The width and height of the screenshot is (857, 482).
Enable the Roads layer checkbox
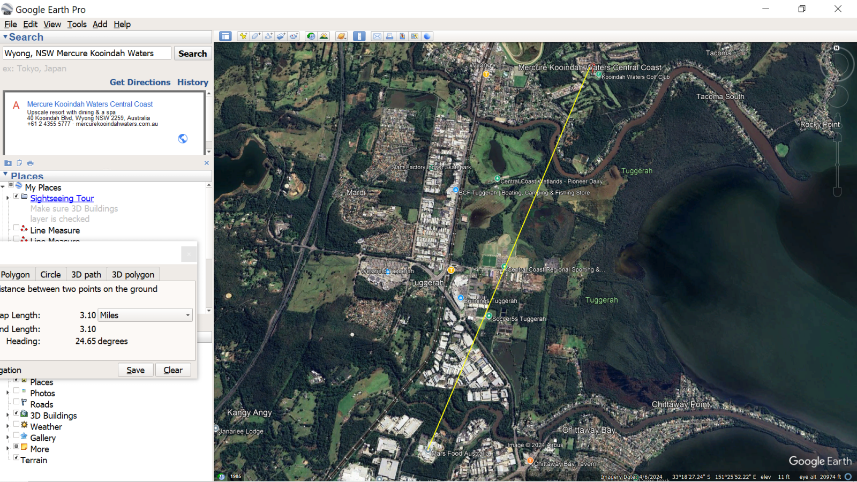pos(17,402)
